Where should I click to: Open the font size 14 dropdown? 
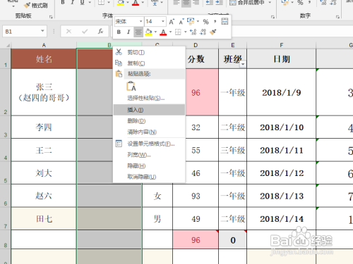click(x=162, y=22)
